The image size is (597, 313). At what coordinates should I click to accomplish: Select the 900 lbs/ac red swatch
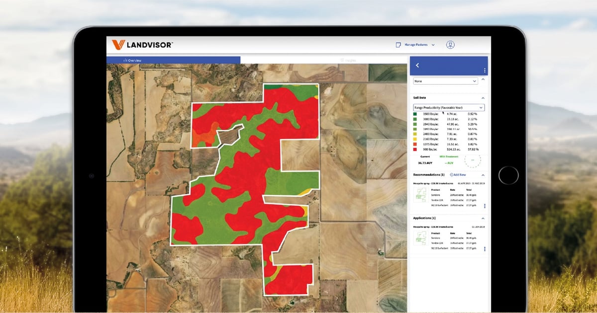tap(416, 149)
